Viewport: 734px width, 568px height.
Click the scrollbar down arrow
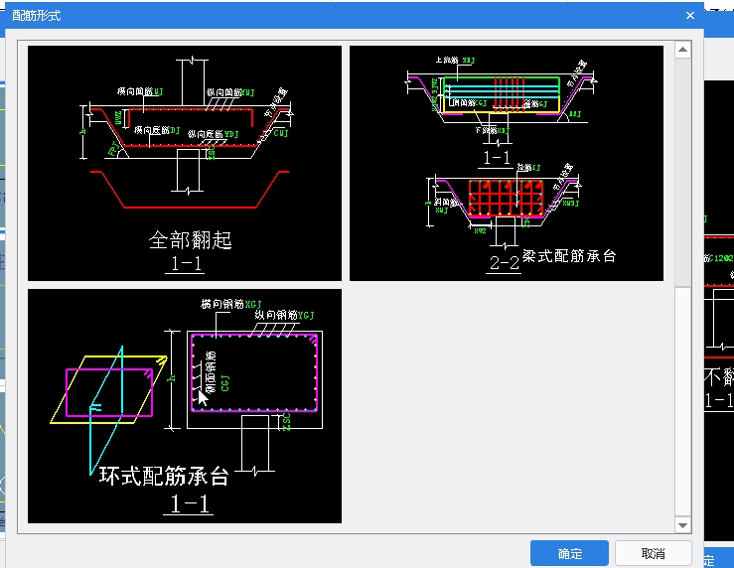682,525
